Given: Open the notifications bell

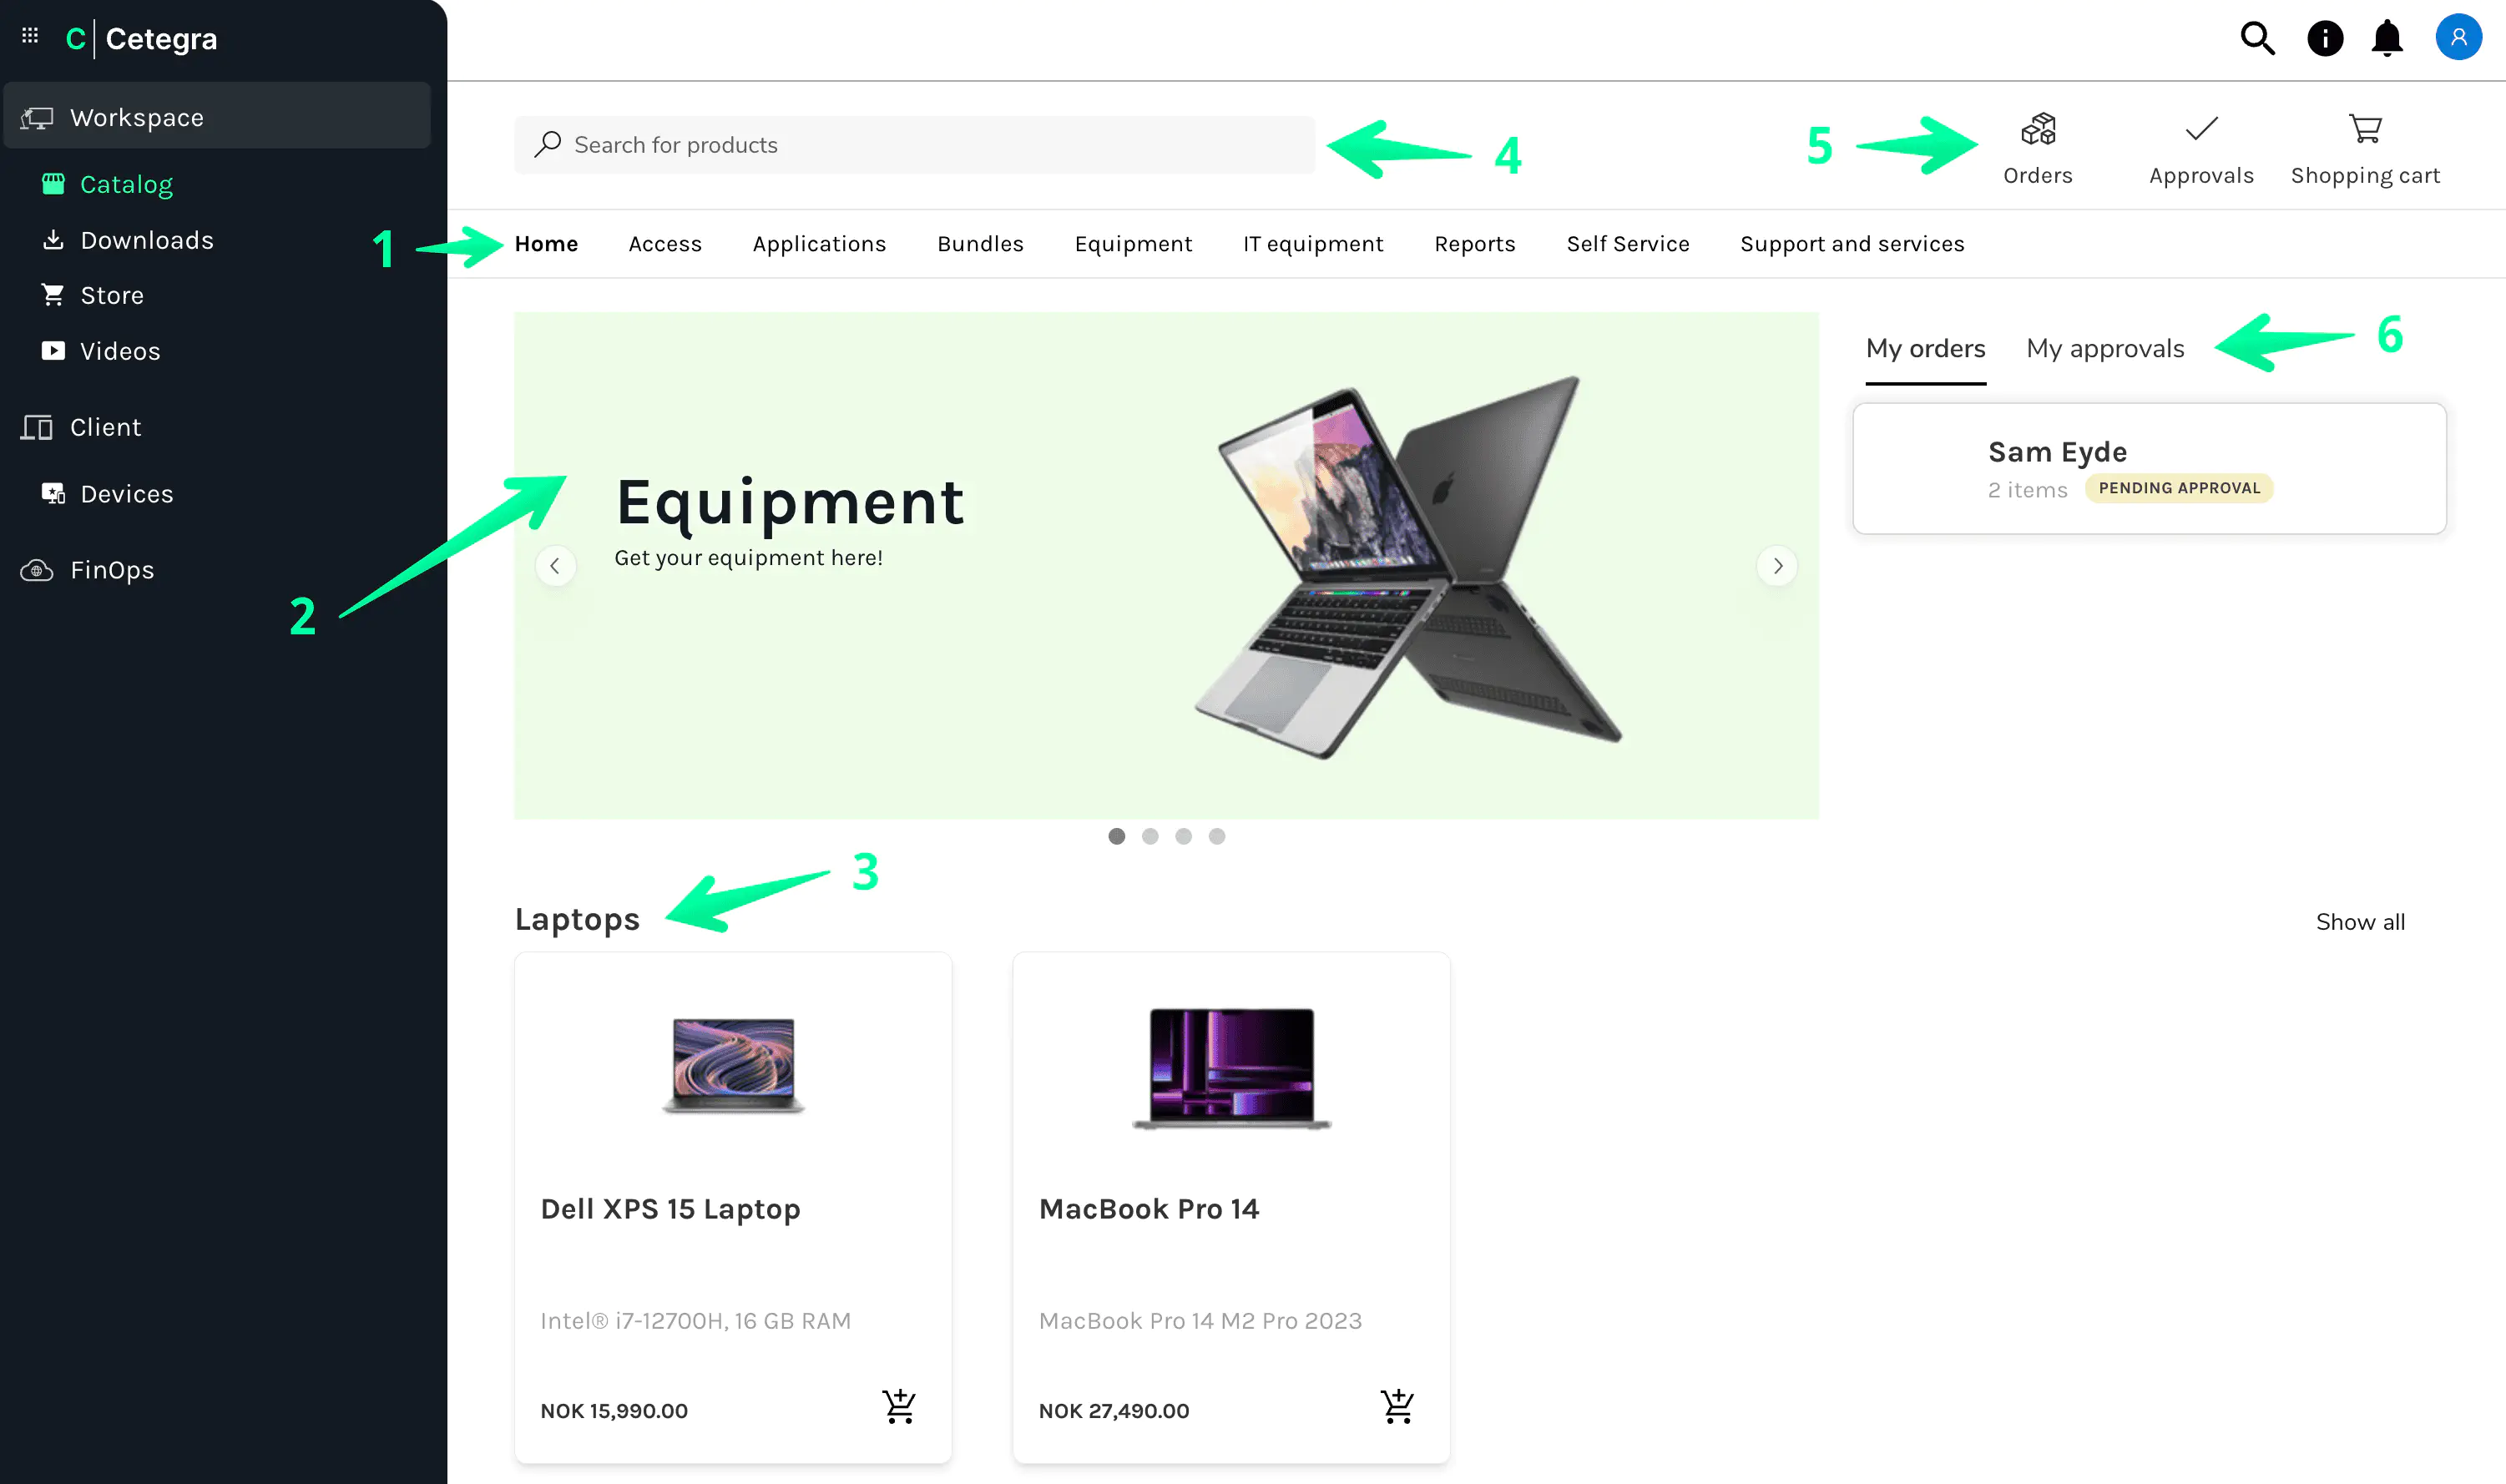Looking at the screenshot, I should coord(2387,38).
